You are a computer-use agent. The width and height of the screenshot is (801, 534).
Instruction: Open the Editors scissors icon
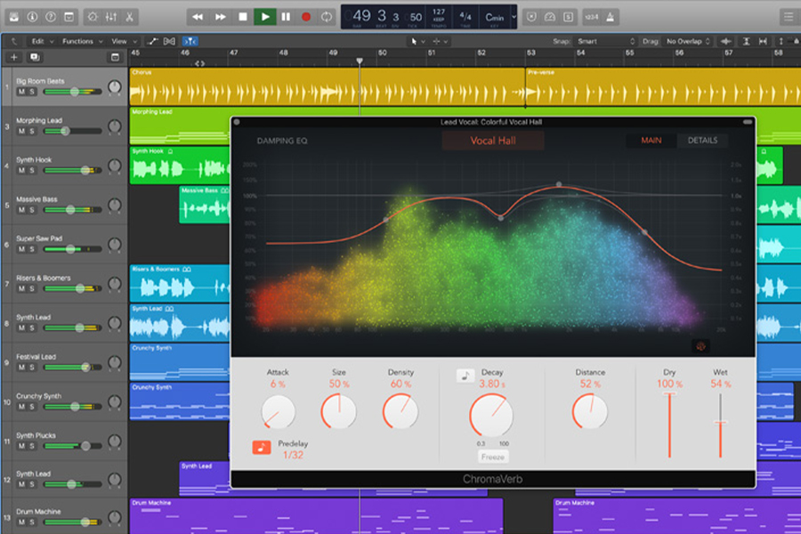129,17
